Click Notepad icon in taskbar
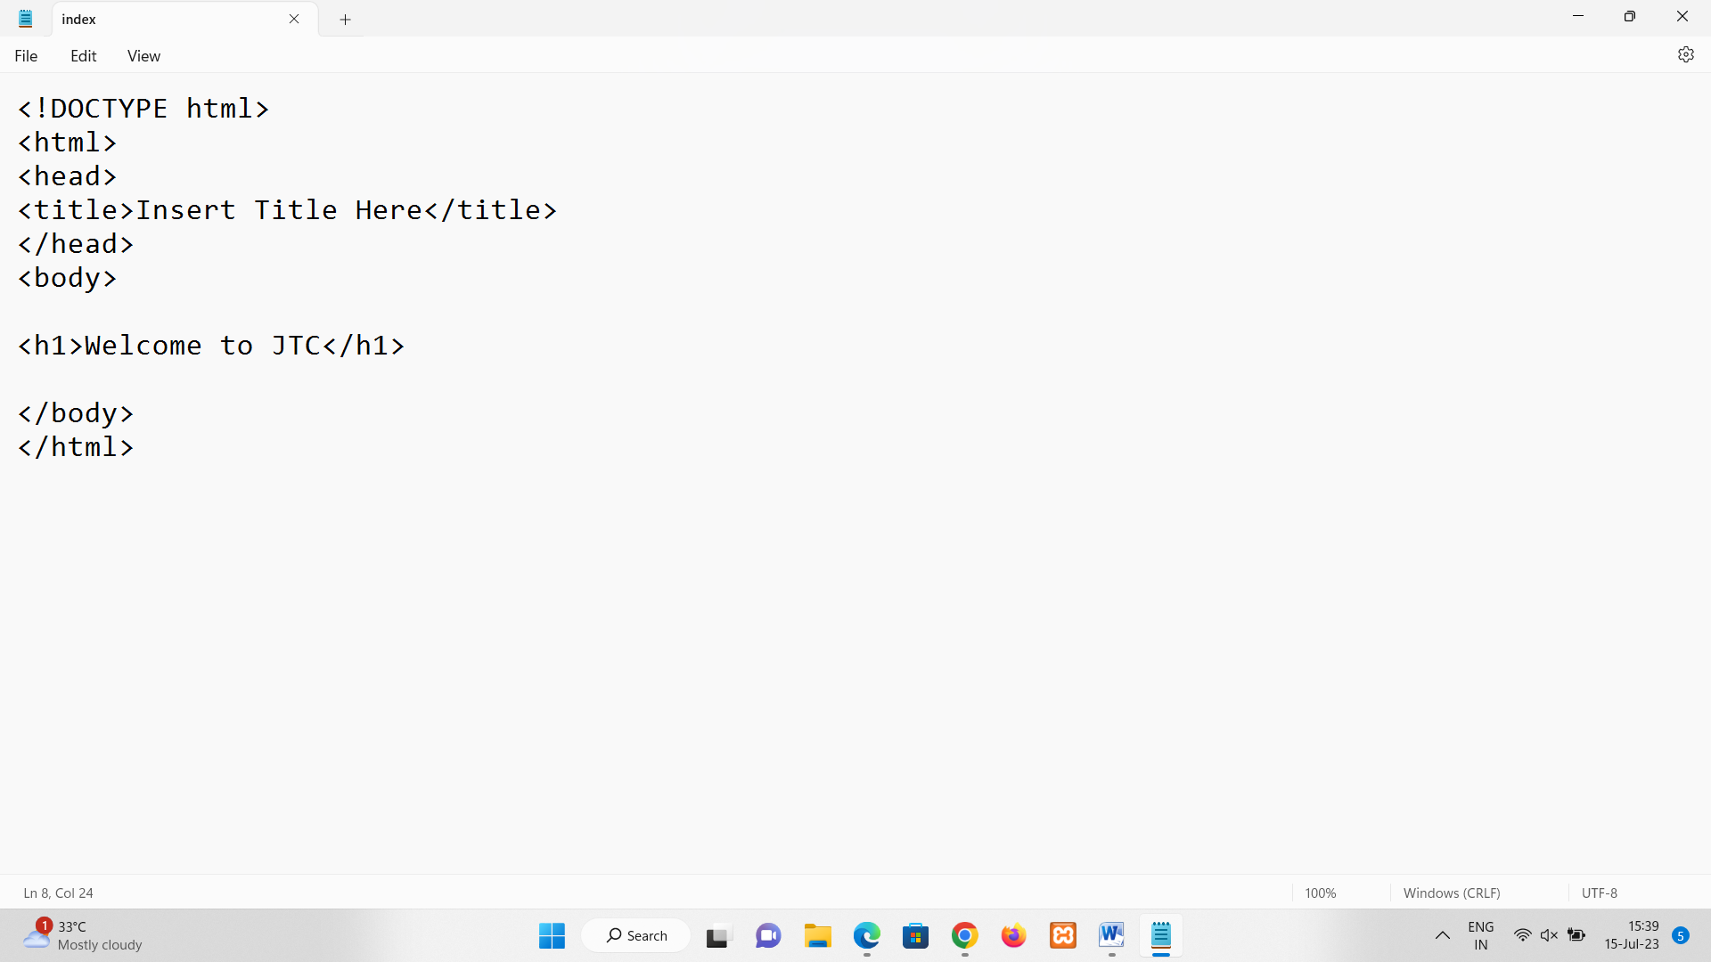Screen dimensions: 1711x962 tap(1160, 935)
